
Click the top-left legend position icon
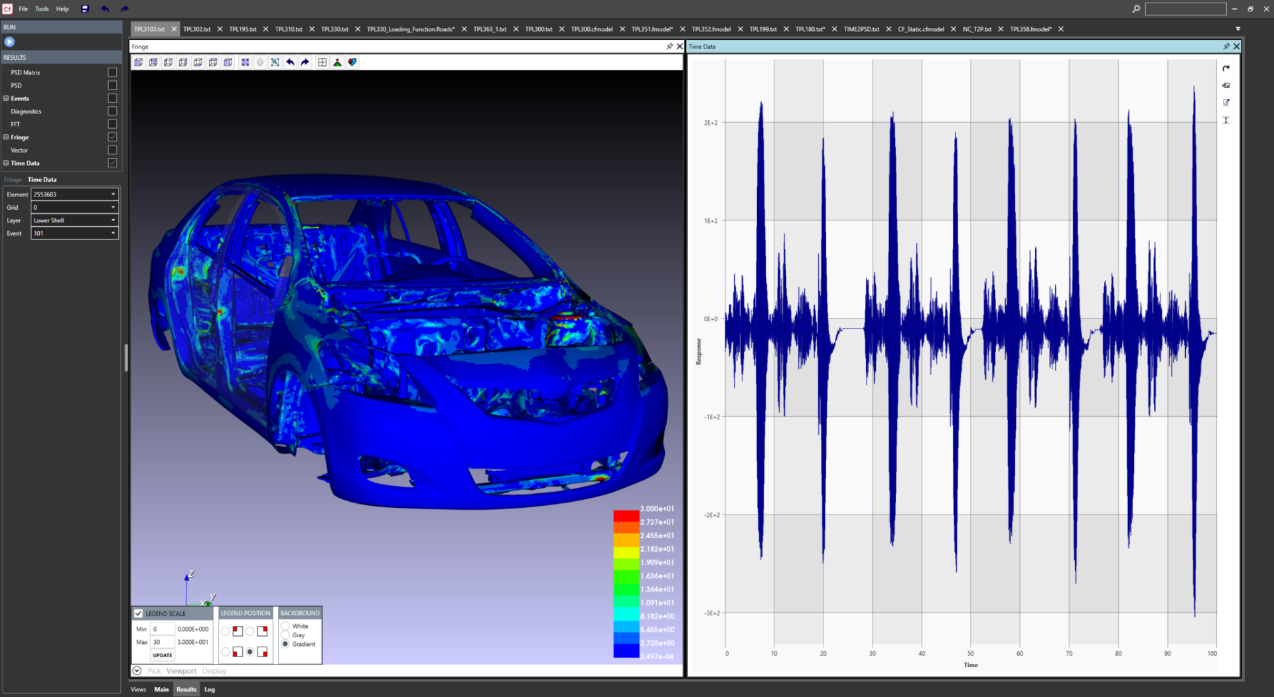(238, 631)
